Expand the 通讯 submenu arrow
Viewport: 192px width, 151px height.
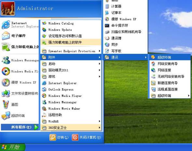coord(146,57)
